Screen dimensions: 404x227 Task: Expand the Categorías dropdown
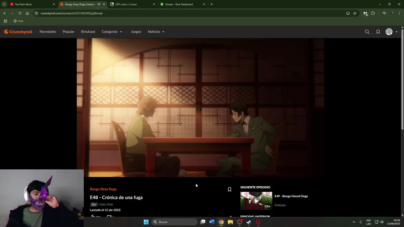[112, 32]
